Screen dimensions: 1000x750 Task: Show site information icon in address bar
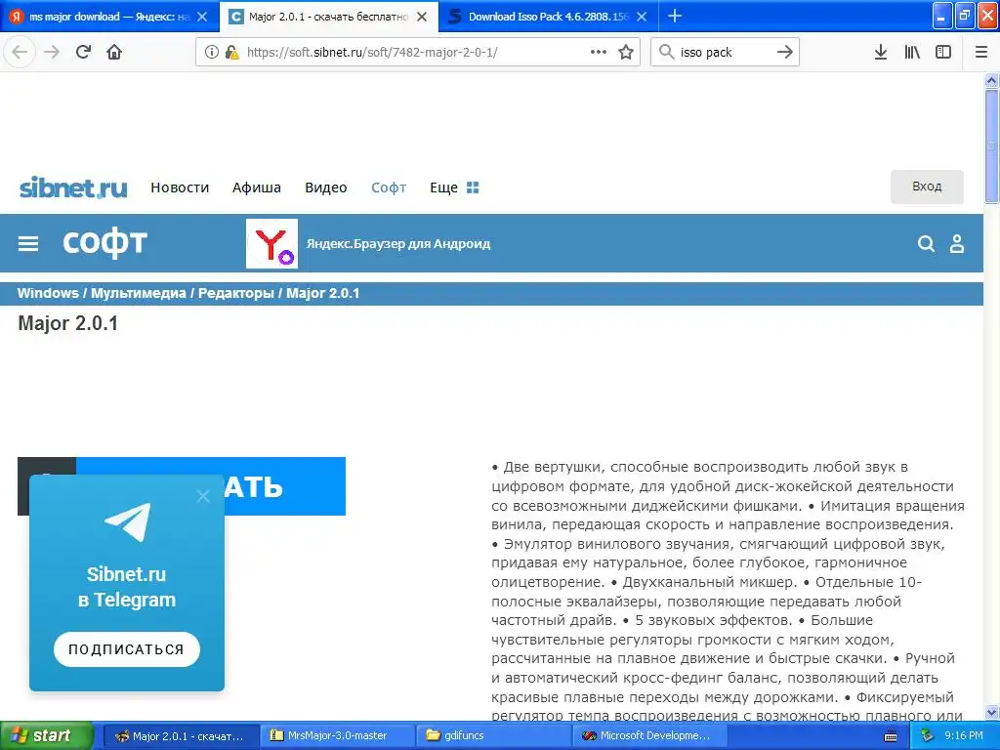212,52
